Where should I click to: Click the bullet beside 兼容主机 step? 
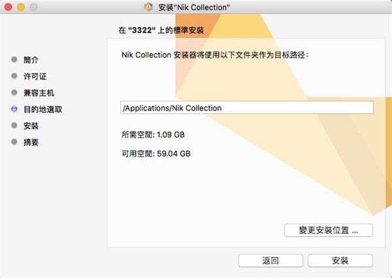point(14,93)
